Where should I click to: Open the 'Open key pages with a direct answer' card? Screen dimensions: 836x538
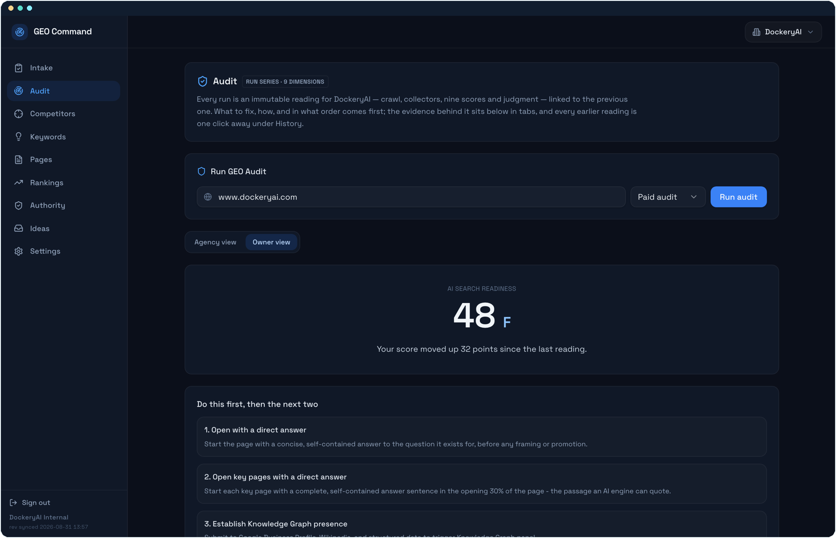point(482,484)
